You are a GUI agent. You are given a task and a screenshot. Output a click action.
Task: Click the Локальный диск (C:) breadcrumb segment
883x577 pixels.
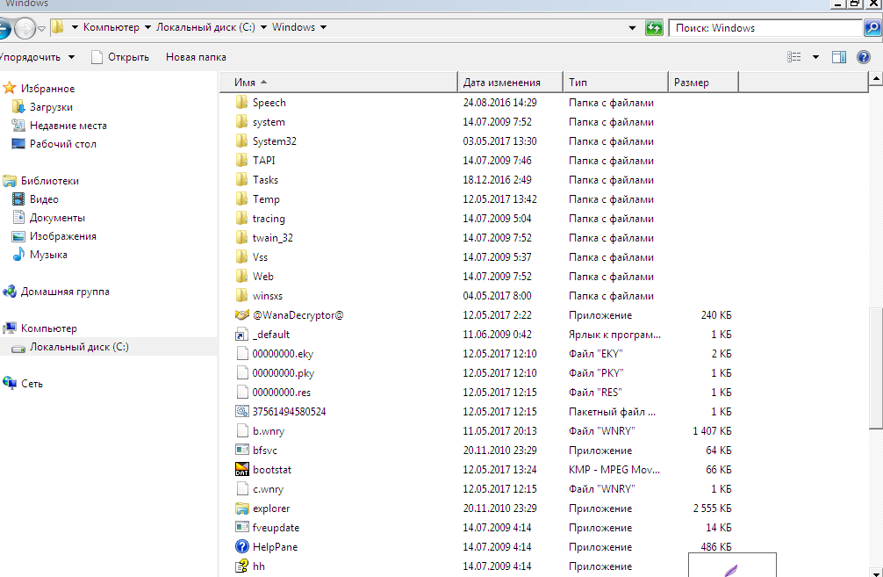click(x=205, y=27)
